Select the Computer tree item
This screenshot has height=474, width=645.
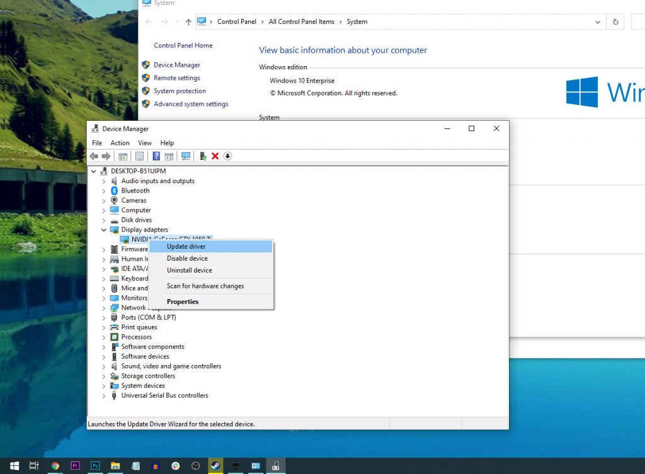(136, 210)
